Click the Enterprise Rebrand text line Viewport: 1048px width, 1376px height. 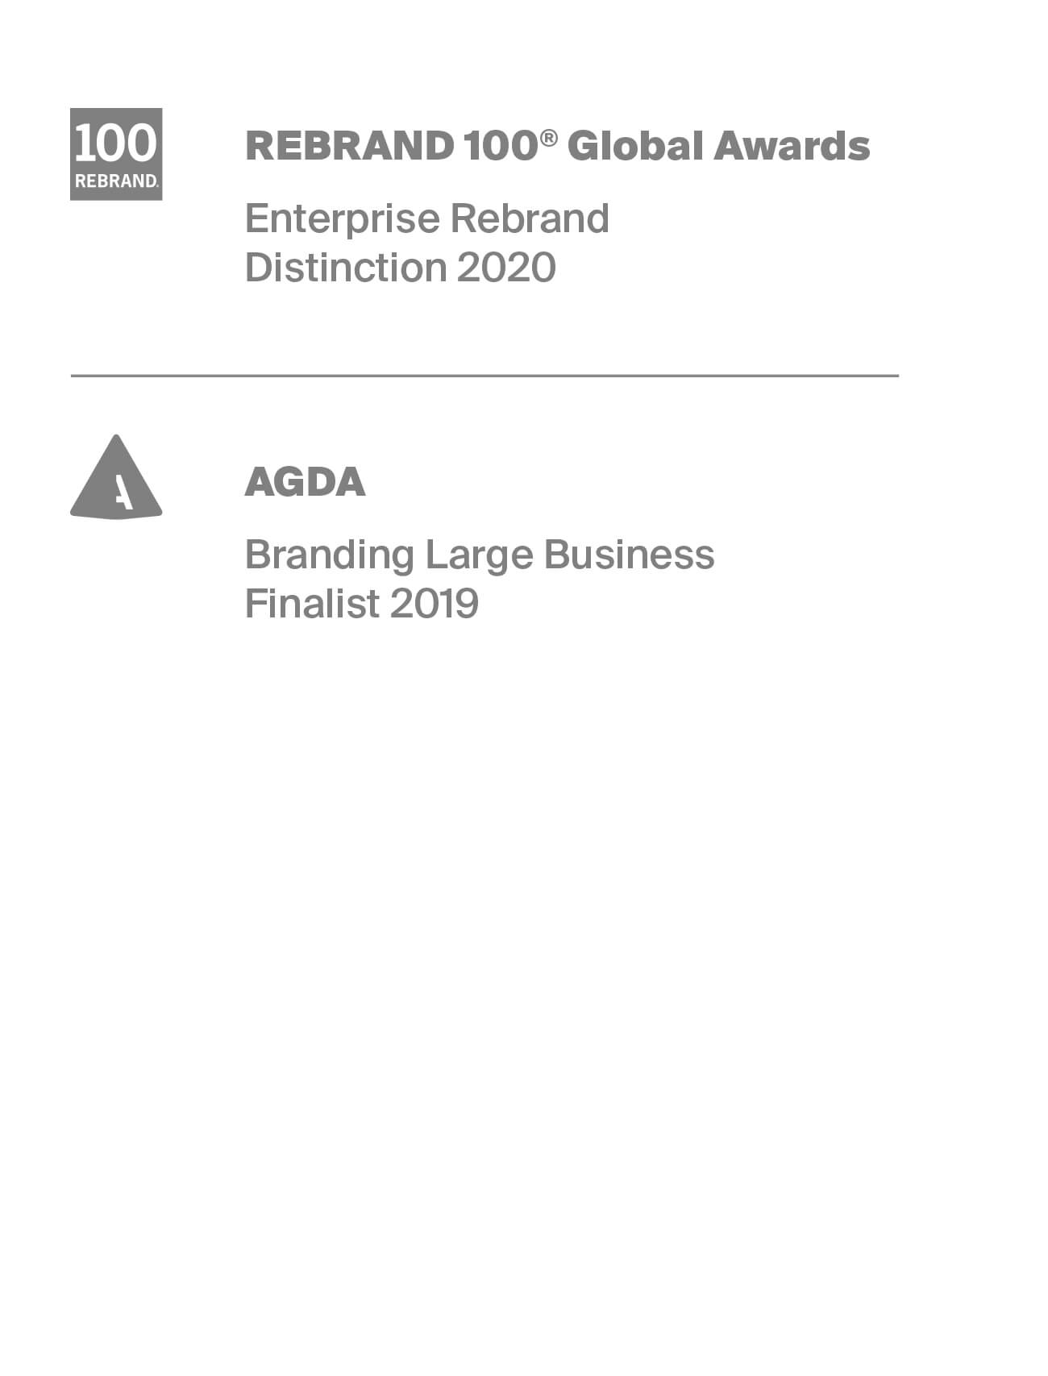click(x=427, y=219)
